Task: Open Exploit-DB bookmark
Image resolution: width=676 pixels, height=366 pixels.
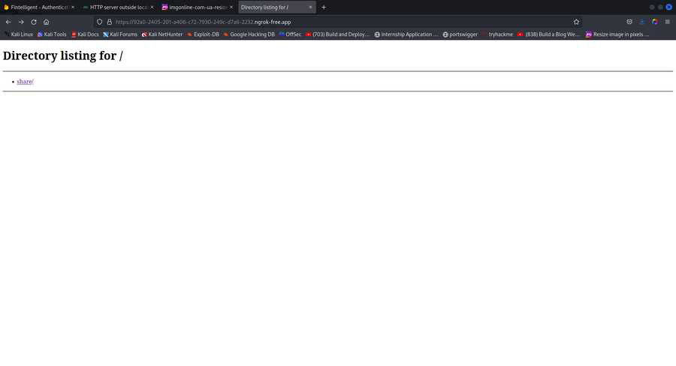Action: tap(203, 34)
